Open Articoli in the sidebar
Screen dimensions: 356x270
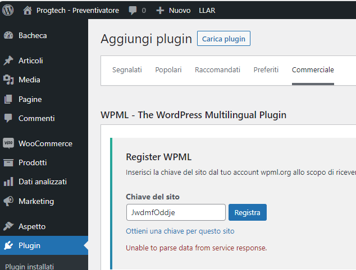coord(31,60)
